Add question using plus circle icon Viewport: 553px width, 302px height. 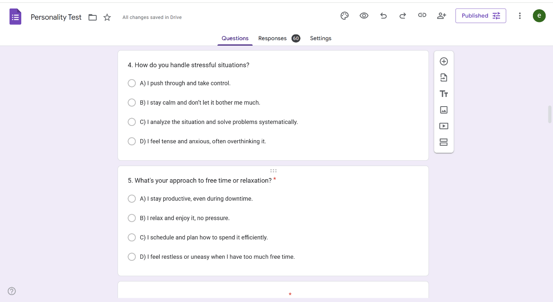point(444,61)
